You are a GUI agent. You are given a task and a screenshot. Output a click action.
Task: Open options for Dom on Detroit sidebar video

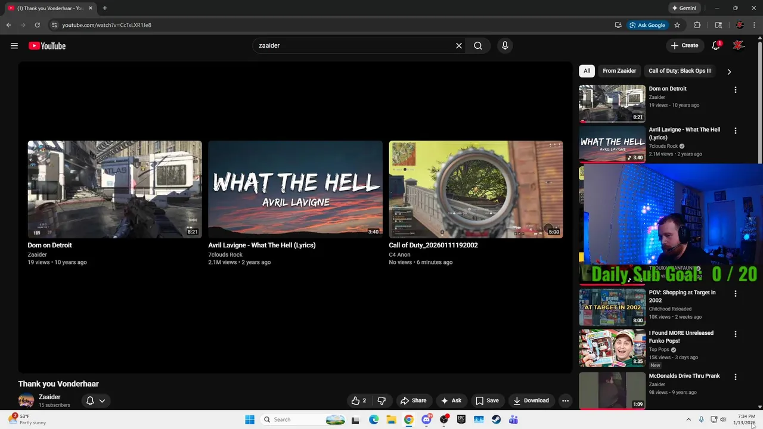coord(735,89)
